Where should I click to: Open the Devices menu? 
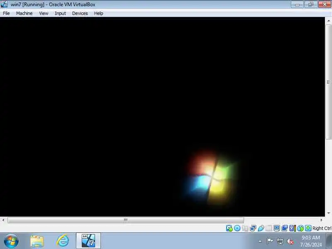pos(80,13)
